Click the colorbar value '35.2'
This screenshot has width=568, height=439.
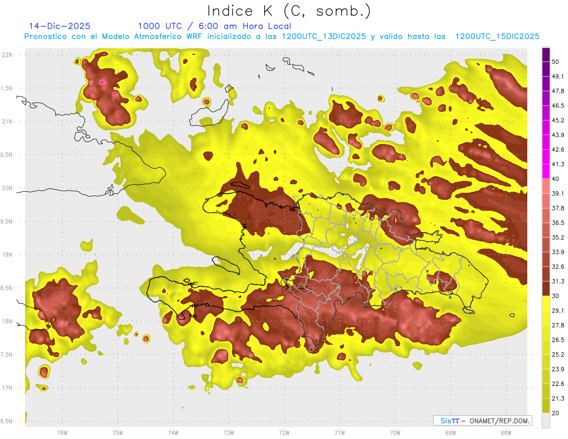point(558,237)
